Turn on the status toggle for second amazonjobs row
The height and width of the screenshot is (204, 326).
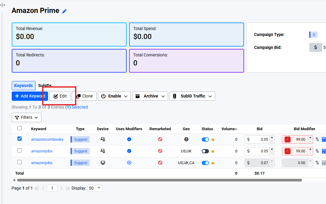pyautogui.click(x=205, y=151)
